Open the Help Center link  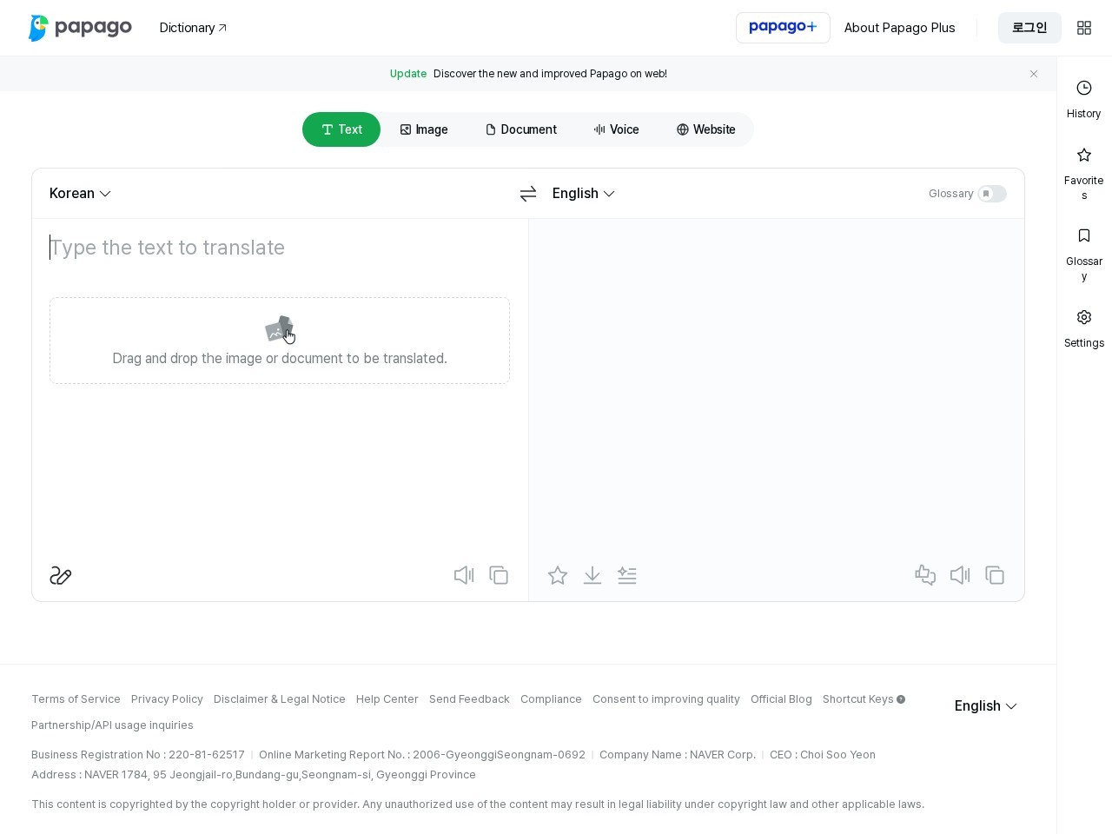(387, 699)
